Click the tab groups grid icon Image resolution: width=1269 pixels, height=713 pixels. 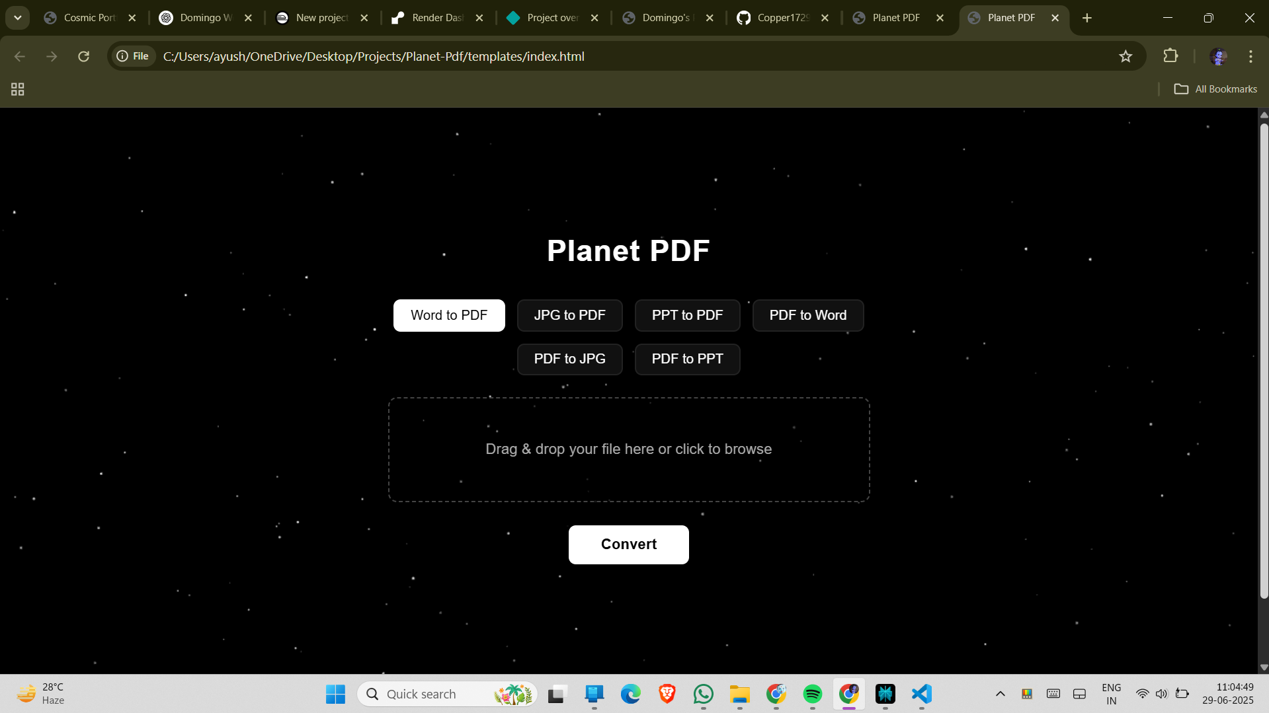(x=17, y=89)
